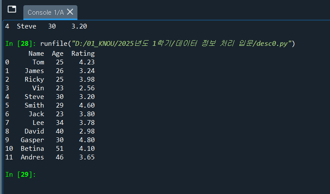
Task: Click the browse tabs icon
Action: [x=12, y=10]
